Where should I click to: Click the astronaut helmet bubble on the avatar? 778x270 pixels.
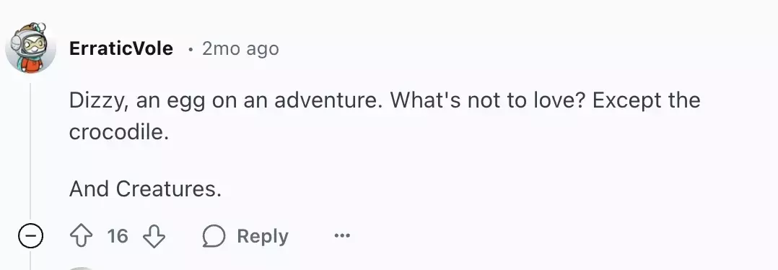[x=42, y=27]
